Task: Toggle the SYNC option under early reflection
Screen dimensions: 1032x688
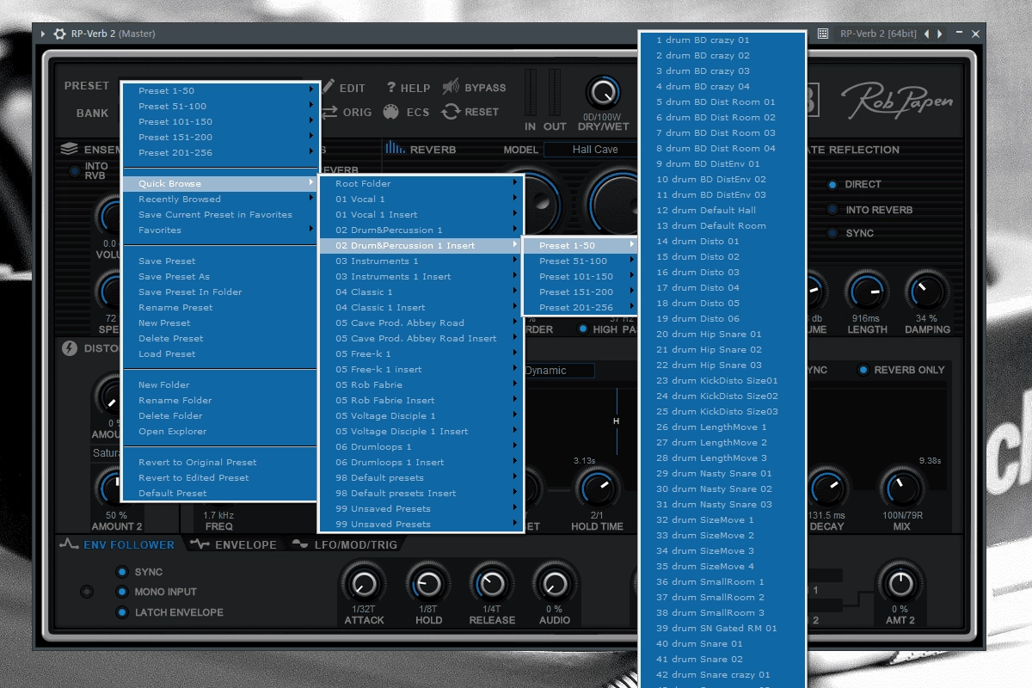Action: [832, 233]
